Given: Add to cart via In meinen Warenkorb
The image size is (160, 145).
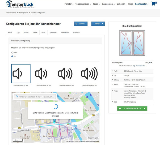Looking at the screenshot, I should 132,108.
